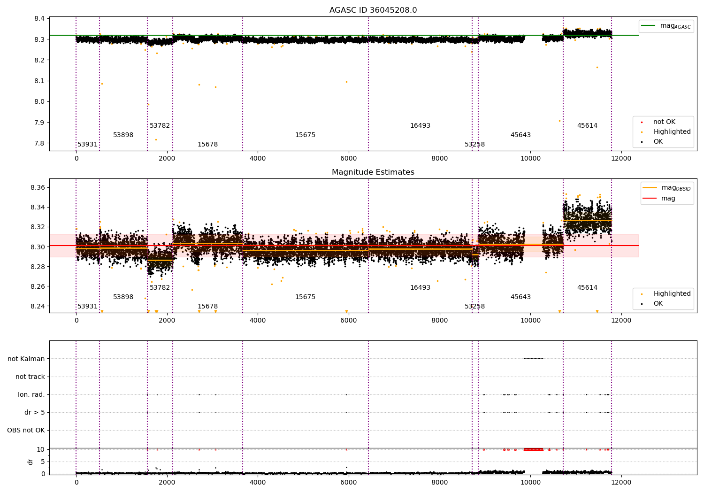Select the 'OBS not OK' row label
Screen dimensions: 704x493
(26, 430)
